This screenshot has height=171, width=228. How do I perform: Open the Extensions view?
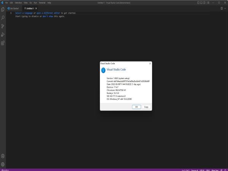tap(3, 43)
